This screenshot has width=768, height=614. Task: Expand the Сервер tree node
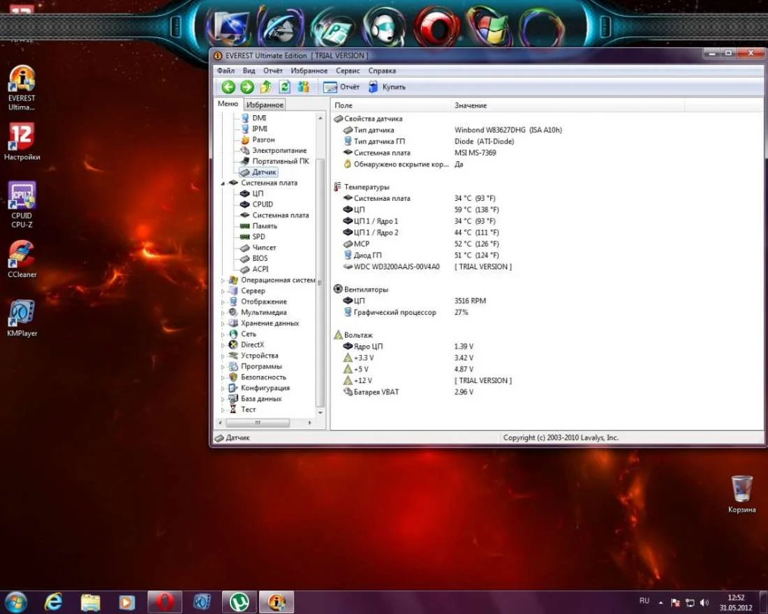coord(223,291)
